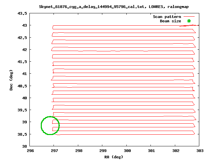
Task: Click the "Dec (deg)" y-axis label
Action: 11,80
